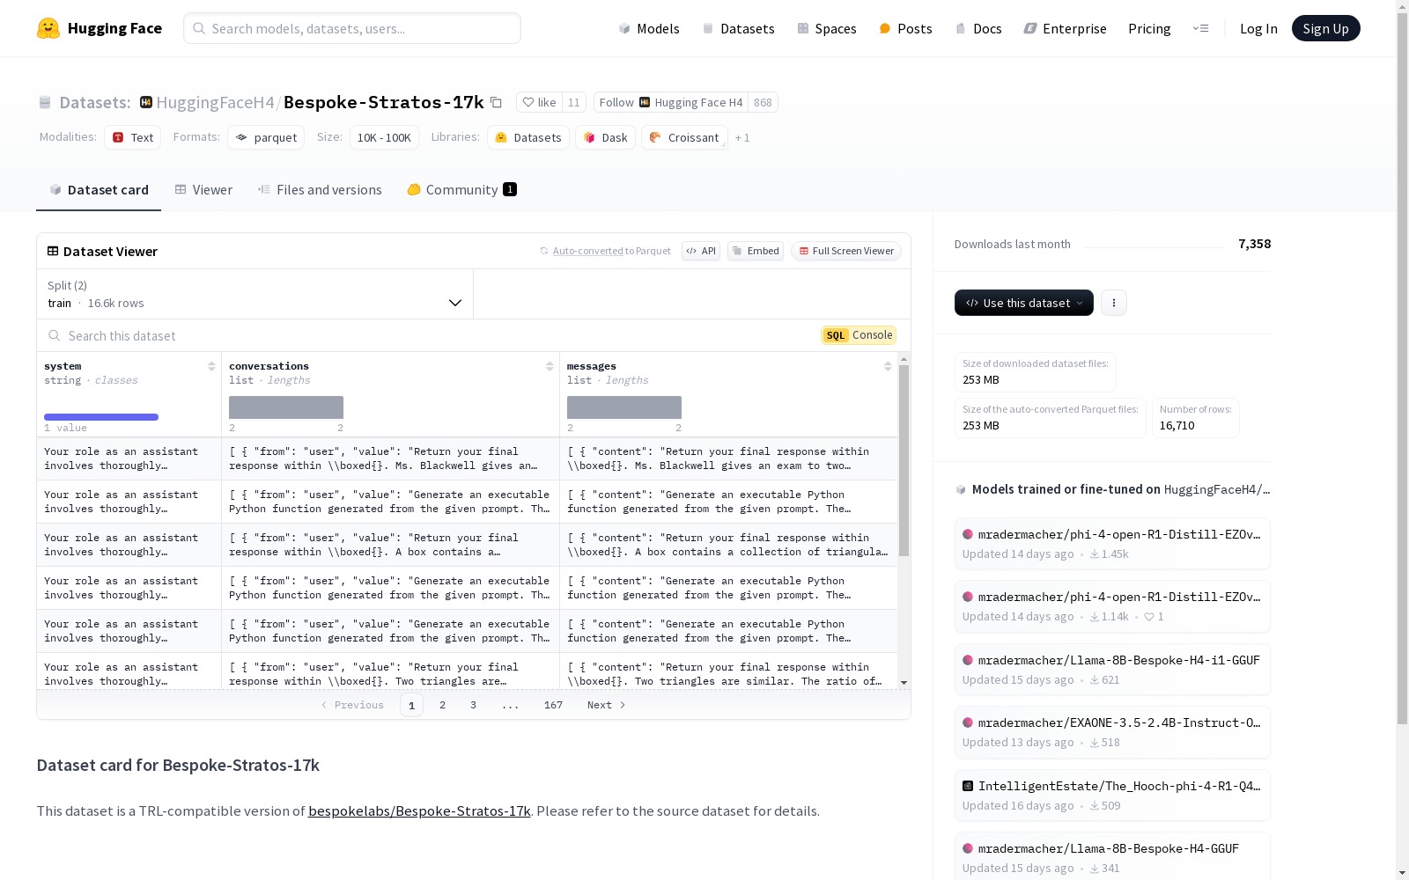Sort the conversations column
Screen dimensions: 1409x880
point(550,366)
